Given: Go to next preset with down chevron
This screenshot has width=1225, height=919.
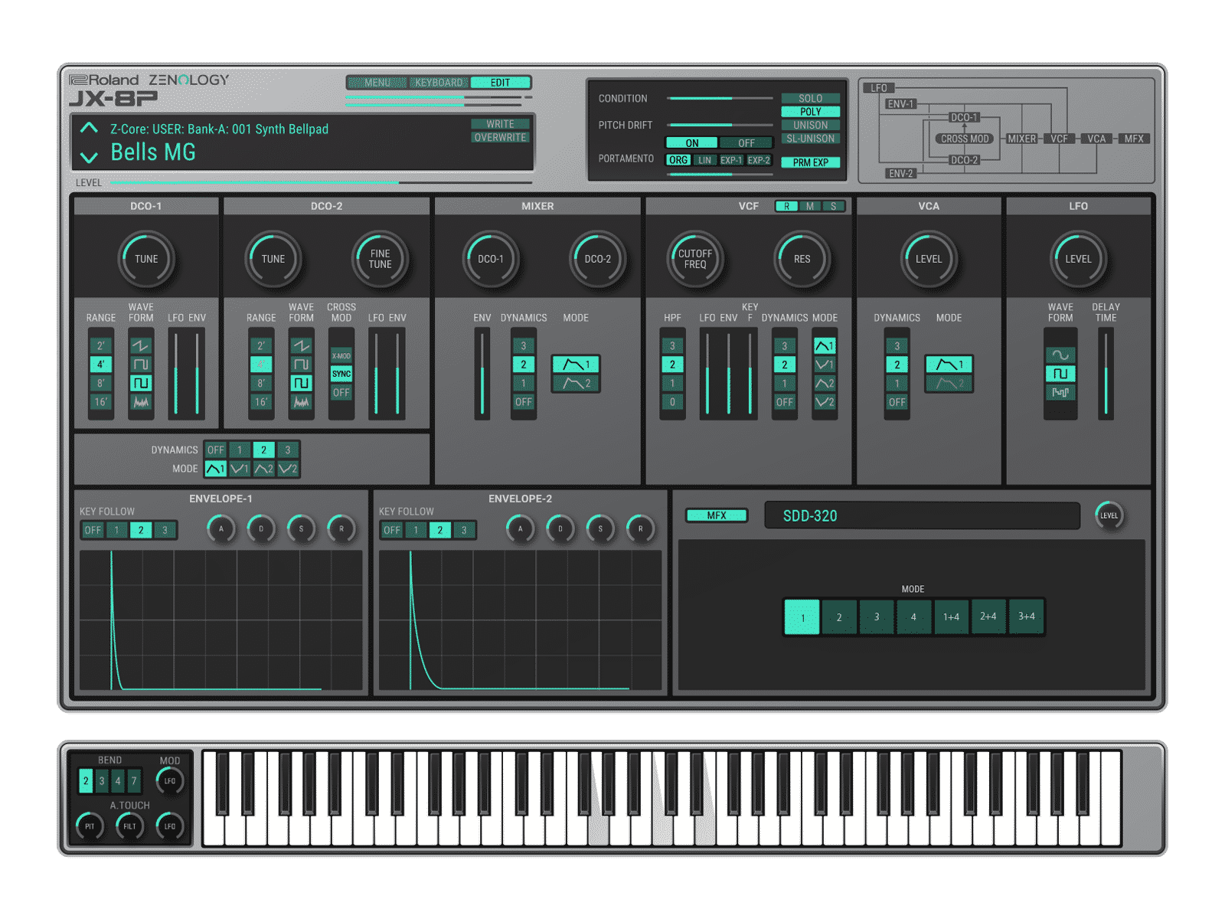Looking at the screenshot, I should point(89,157).
